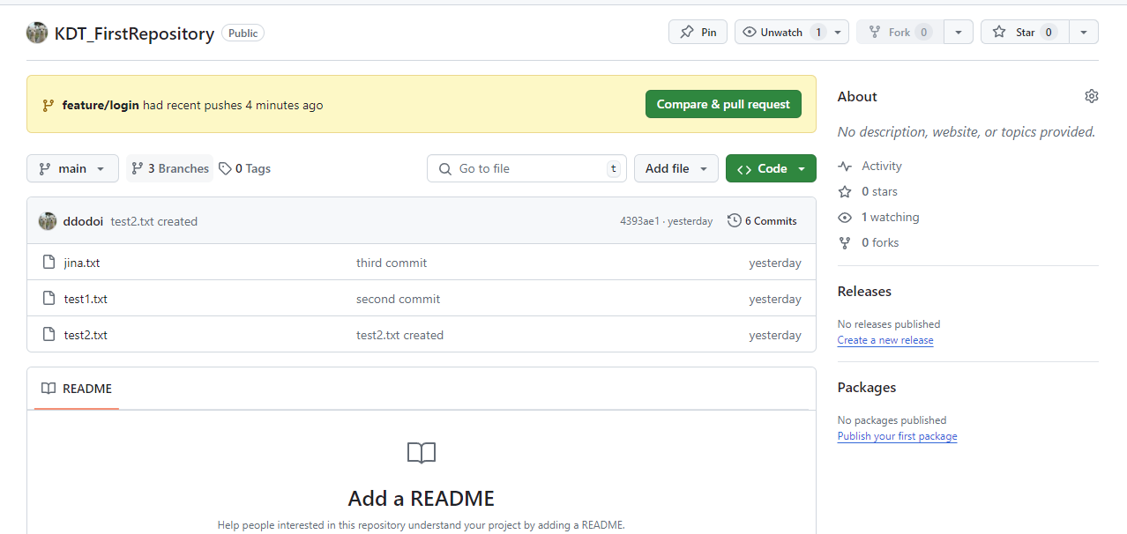Screen dimensions: 1127x534
Task: Open the Unwatch notifications dropdown arrow
Action: [x=838, y=32]
